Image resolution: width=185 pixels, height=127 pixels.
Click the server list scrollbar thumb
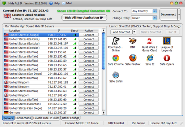click(x=103, y=51)
